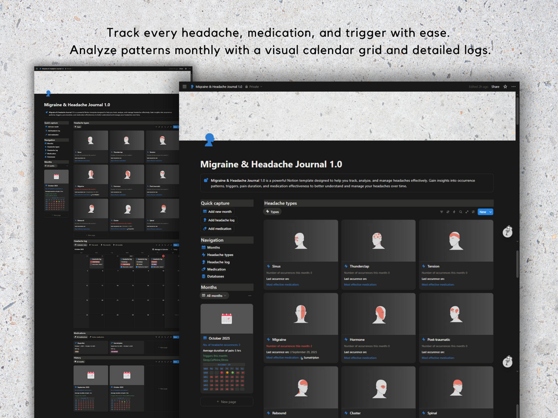This screenshot has height=418, width=558.
Task: Go to Databases in Navigation list
Action: point(213,276)
